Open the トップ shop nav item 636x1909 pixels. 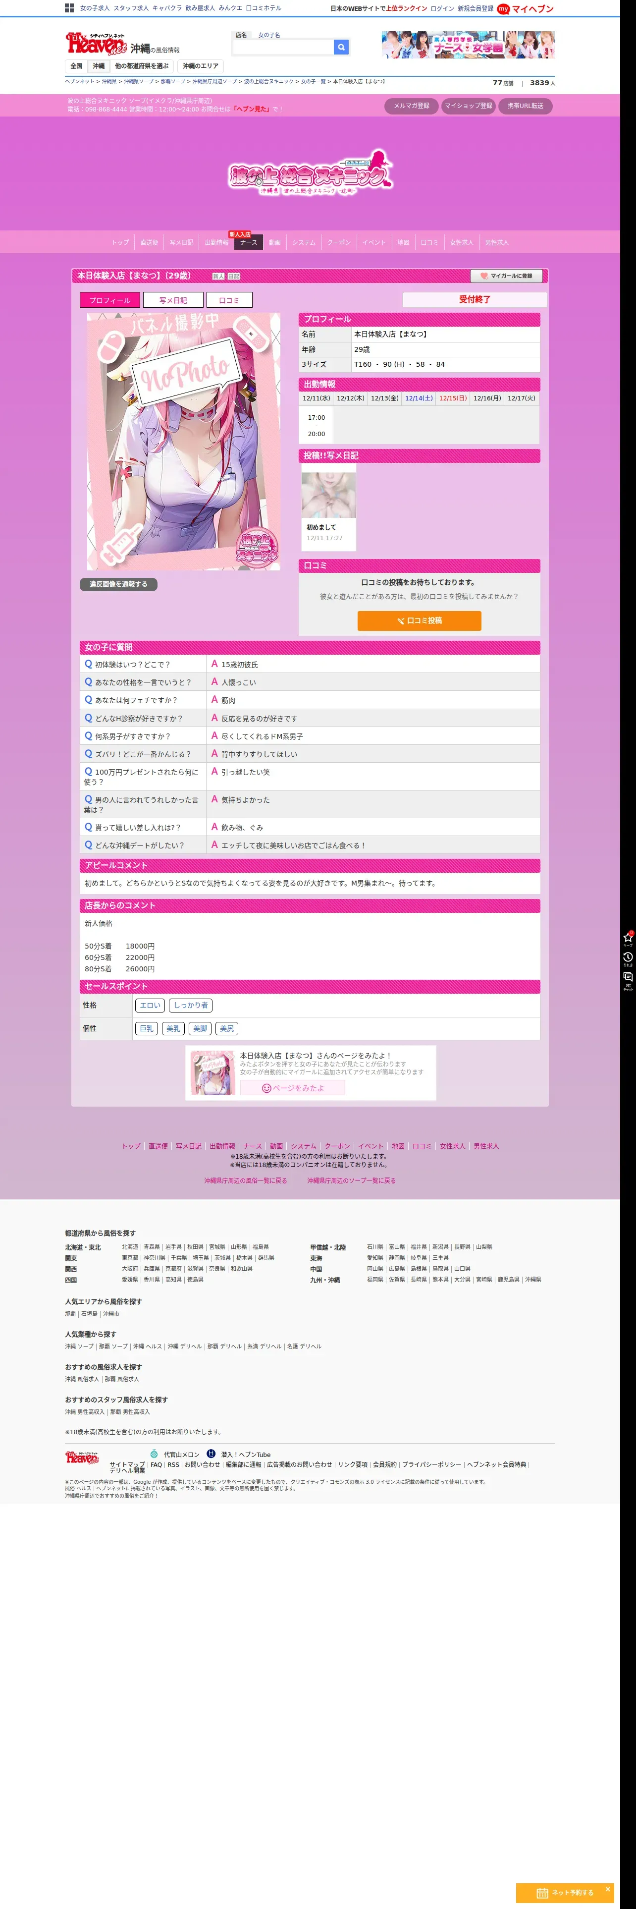point(120,242)
